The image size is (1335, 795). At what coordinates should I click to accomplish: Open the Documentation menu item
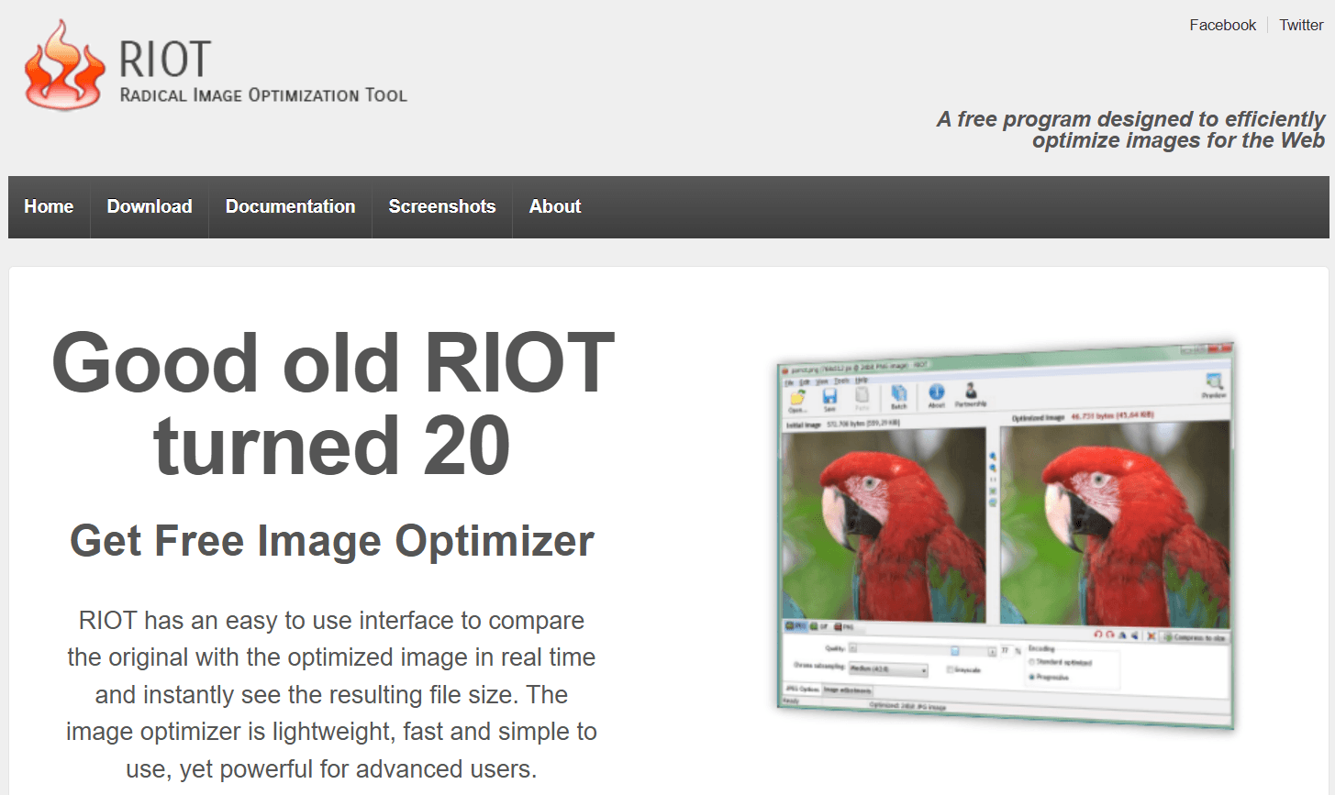coord(290,207)
